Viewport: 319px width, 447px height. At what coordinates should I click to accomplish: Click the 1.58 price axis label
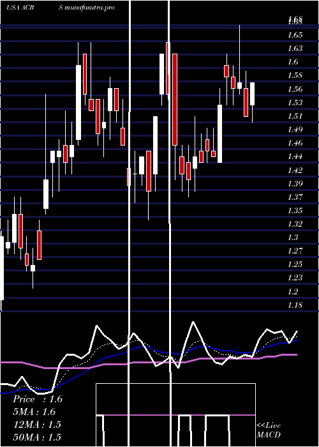tap(295, 75)
